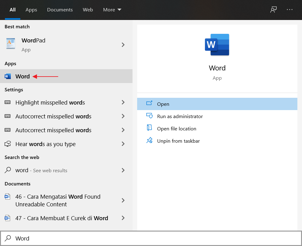Expand Highlight misspelled words chevron
302x246 pixels.
coord(123,102)
